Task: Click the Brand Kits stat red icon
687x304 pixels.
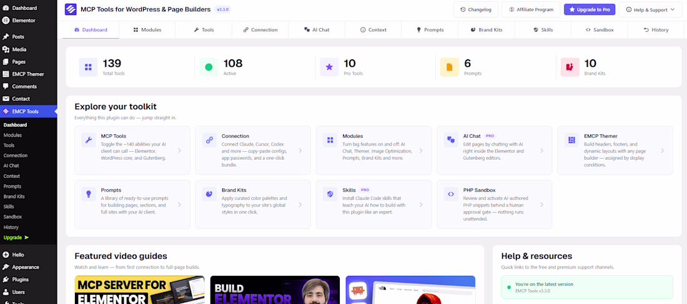Action: point(570,67)
